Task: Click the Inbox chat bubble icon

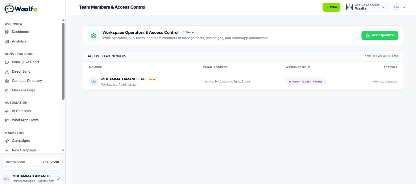Action: click(7, 62)
